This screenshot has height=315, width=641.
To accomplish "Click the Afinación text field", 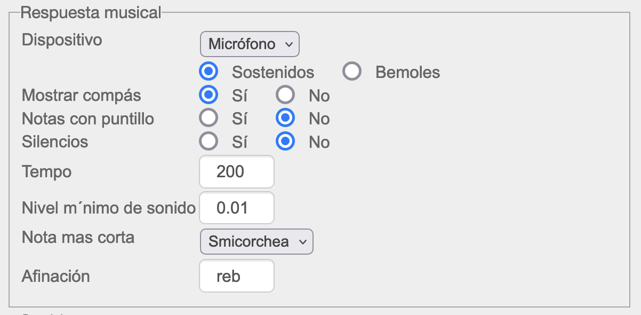I will (236, 276).
